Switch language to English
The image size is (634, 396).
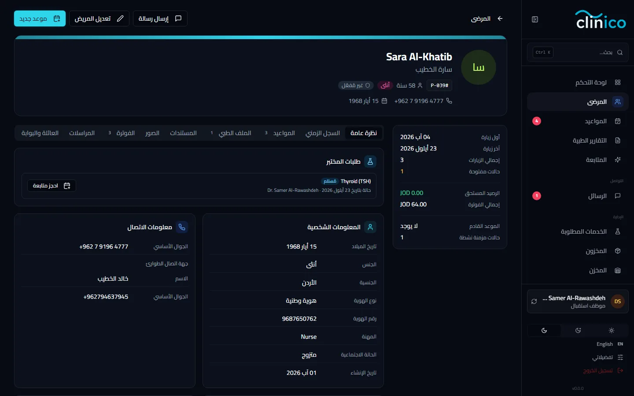610,344
